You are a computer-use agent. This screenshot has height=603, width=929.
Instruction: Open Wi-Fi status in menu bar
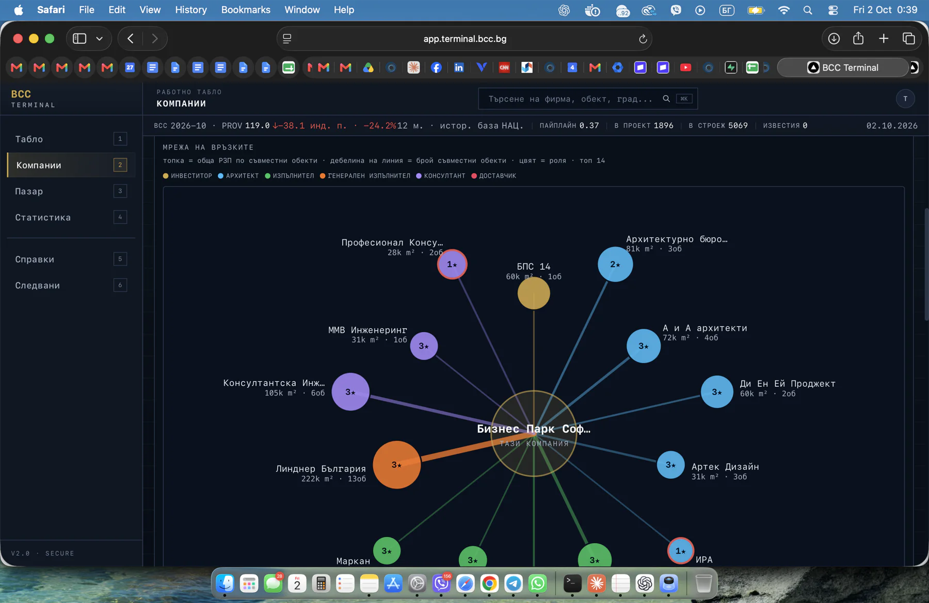pos(783,10)
